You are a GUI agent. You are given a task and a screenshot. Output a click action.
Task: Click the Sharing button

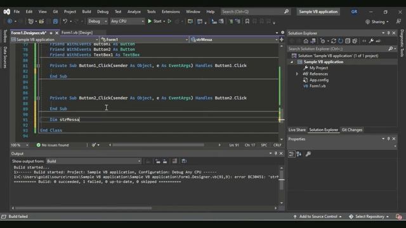click(x=377, y=22)
